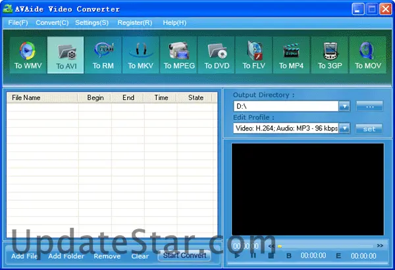Choose the To DVD format icon
This screenshot has height=270, width=395.
(216, 55)
